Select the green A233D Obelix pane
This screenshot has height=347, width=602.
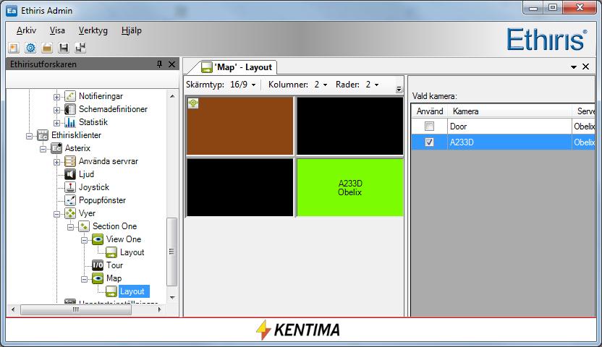coord(349,187)
